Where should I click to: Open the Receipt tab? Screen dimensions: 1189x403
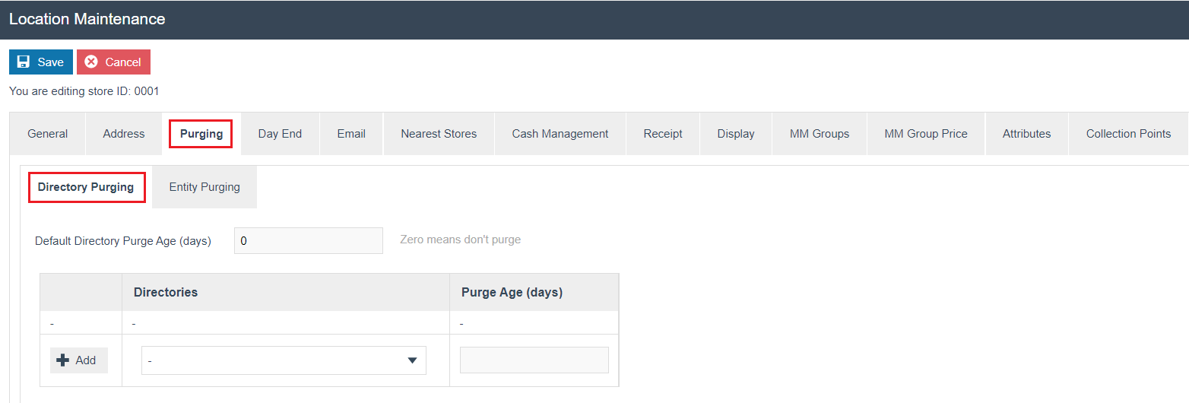pos(663,134)
